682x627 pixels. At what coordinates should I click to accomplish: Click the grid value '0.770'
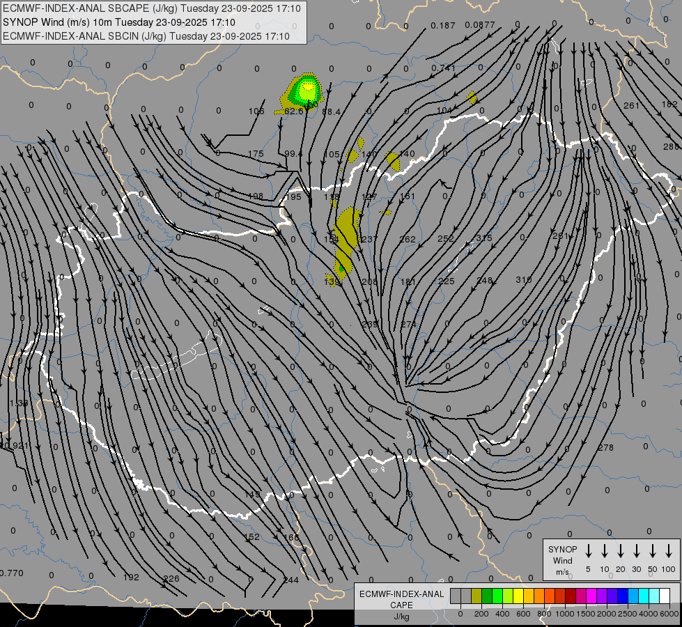click(11, 573)
